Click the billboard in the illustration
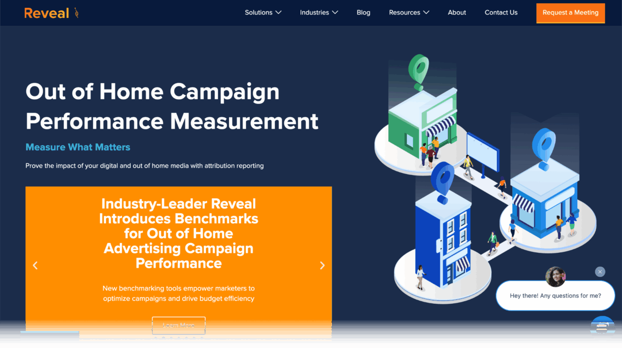 483,152
